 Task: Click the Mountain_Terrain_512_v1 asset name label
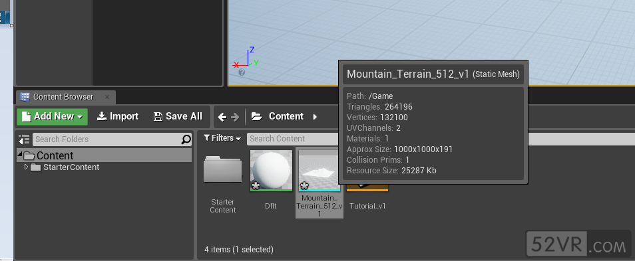point(319,206)
